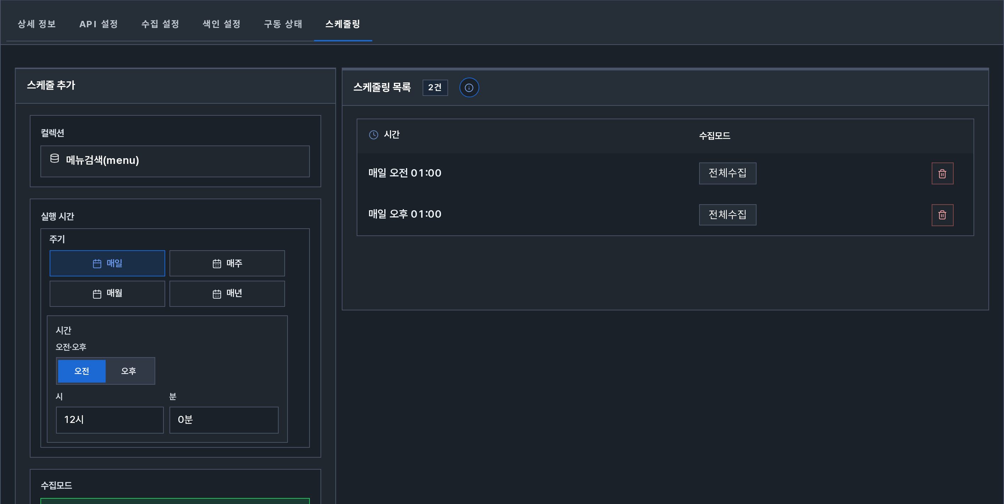Click 전체수집 badge for 오후 01:00 row

(x=727, y=214)
